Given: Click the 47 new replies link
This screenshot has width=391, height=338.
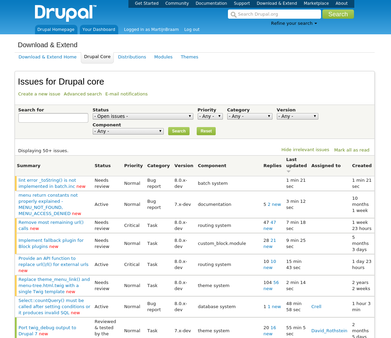Looking at the screenshot, I should [x=270, y=226].
